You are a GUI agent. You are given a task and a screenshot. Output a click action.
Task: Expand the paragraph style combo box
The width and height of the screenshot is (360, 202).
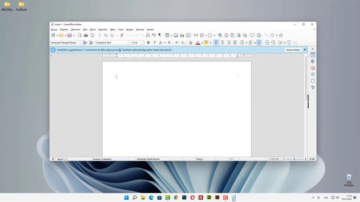coord(80,43)
